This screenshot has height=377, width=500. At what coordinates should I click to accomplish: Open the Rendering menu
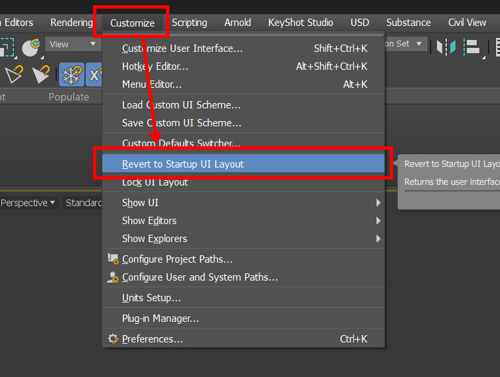(72, 23)
